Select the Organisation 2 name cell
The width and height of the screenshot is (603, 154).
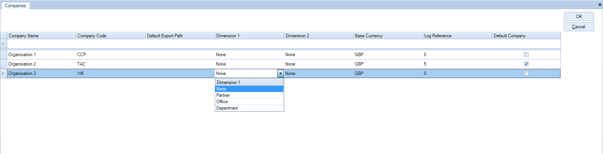coord(41,64)
